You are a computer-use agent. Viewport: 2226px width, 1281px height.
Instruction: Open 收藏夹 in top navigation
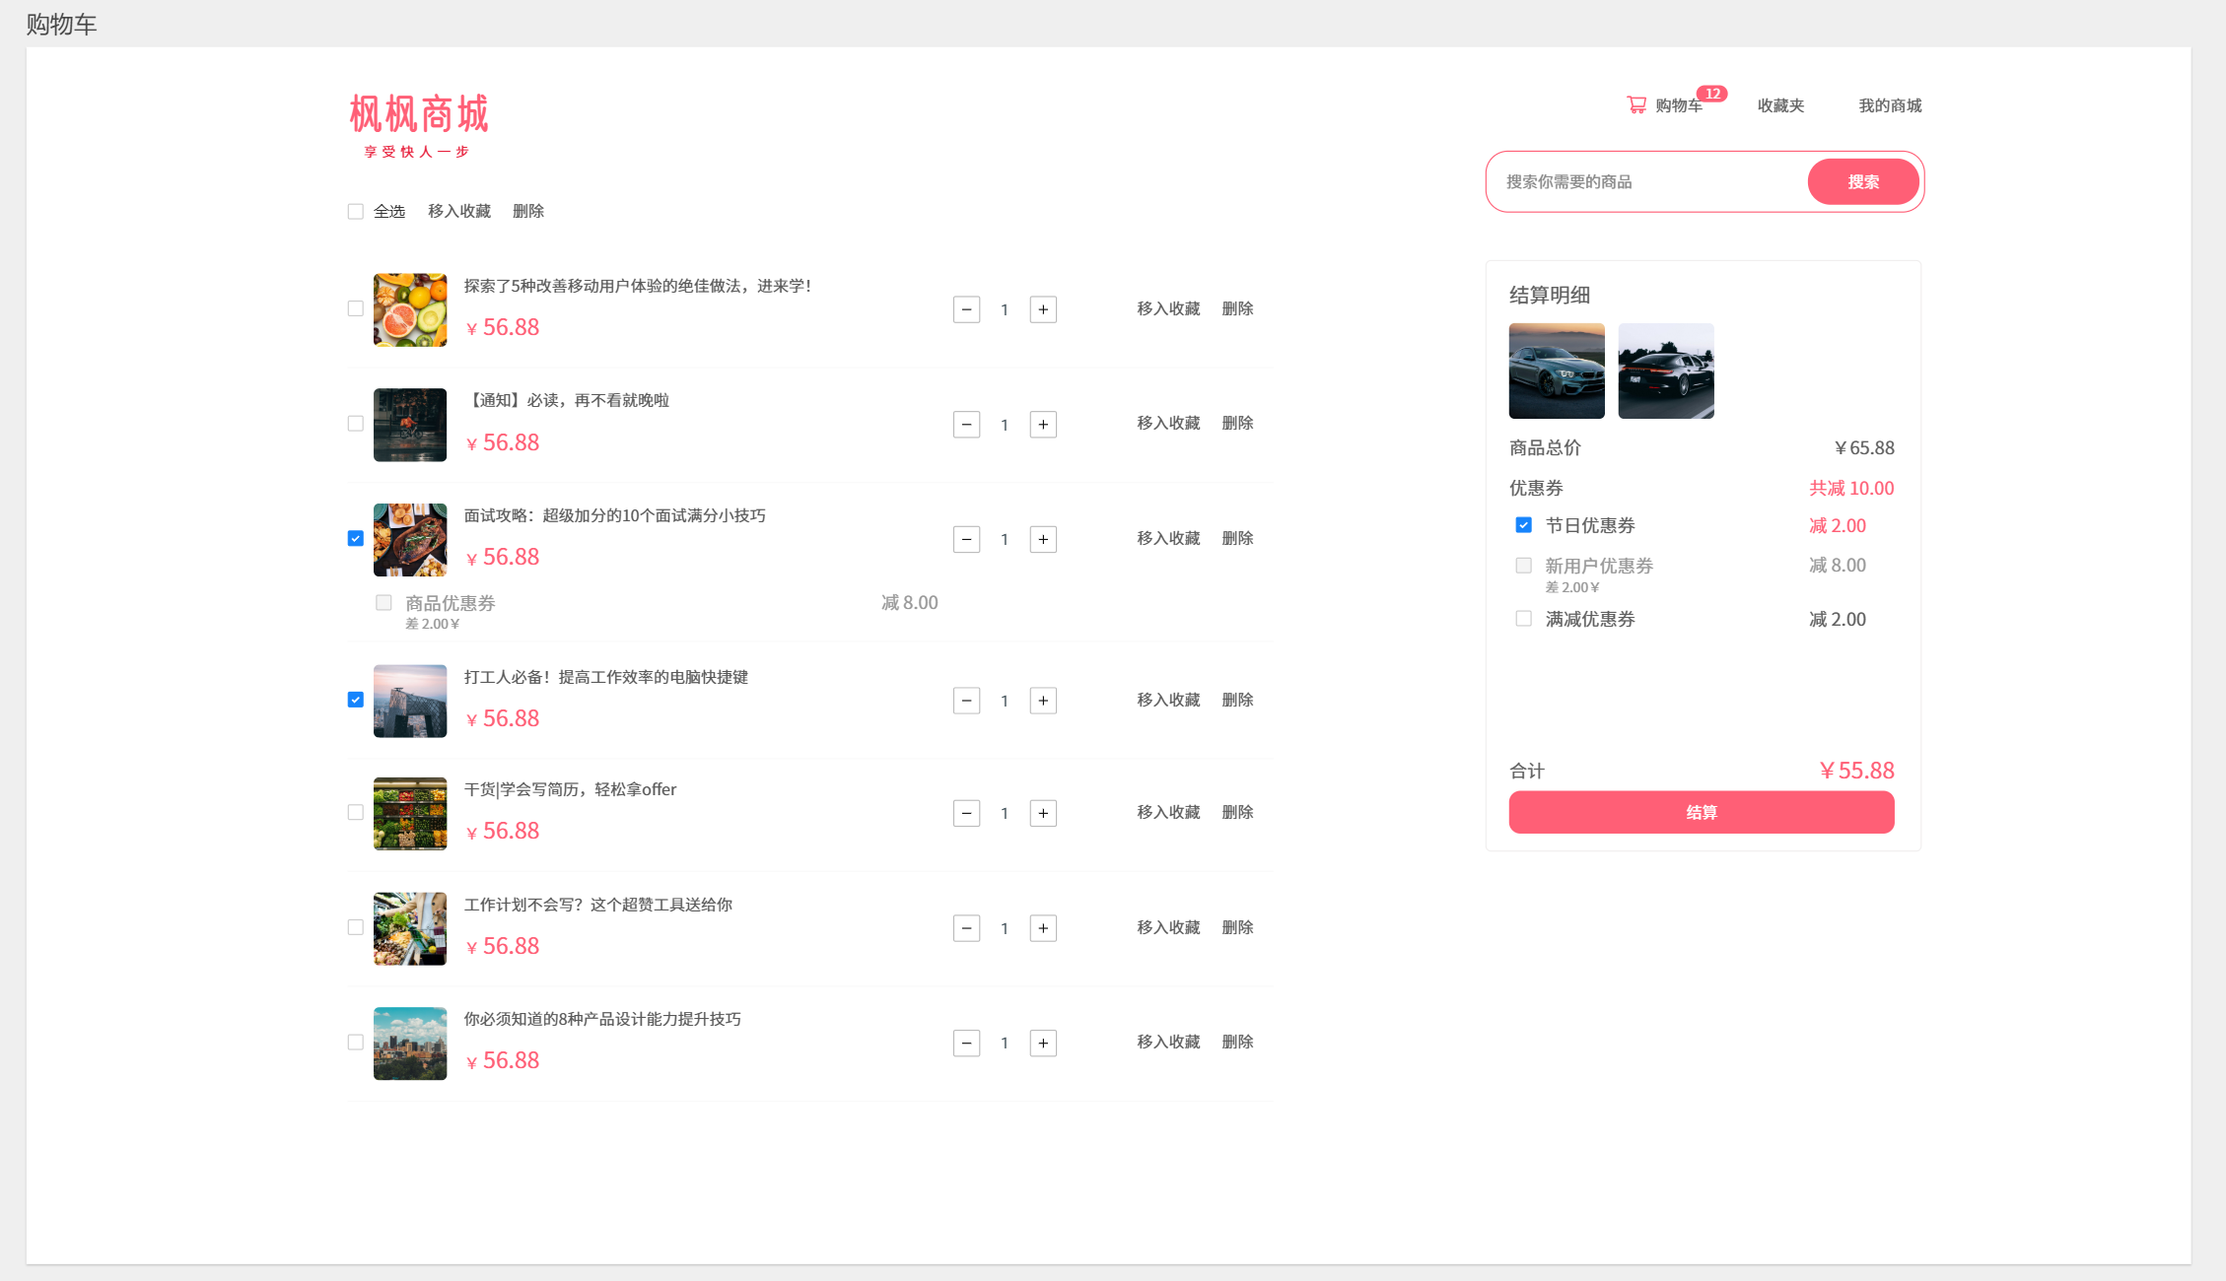(x=1780, y=105)
